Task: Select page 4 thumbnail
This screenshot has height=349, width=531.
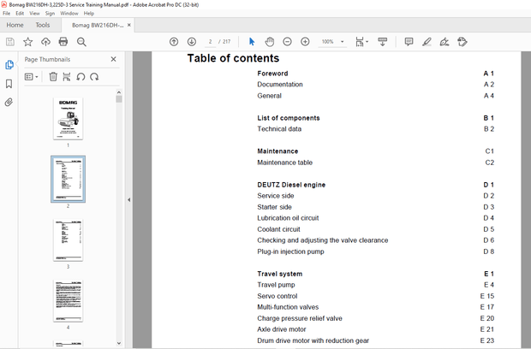Action: tap(68, 300)
